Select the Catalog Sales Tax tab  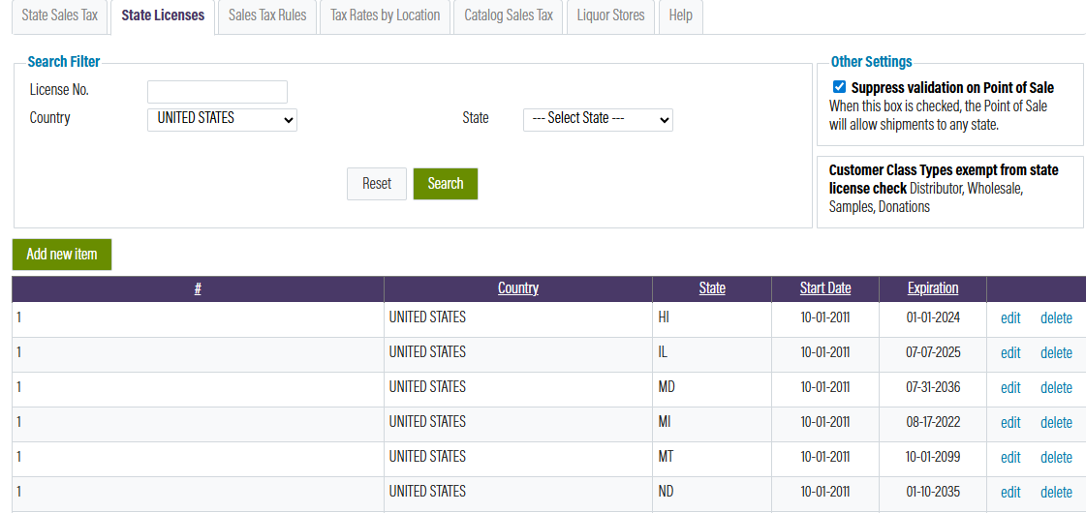point(509,15)
